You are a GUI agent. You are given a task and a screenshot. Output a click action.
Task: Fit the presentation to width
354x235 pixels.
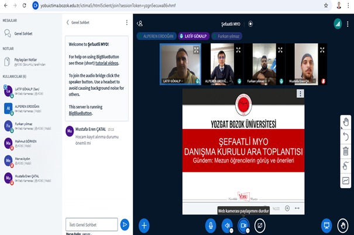pyautogui.click(x=297, y=208)
